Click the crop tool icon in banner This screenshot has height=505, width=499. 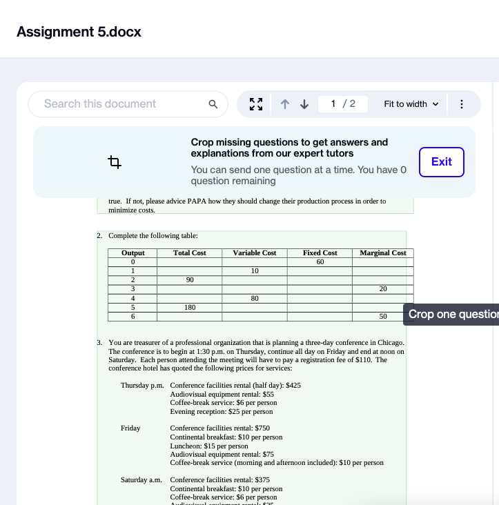tap(115, 162)
